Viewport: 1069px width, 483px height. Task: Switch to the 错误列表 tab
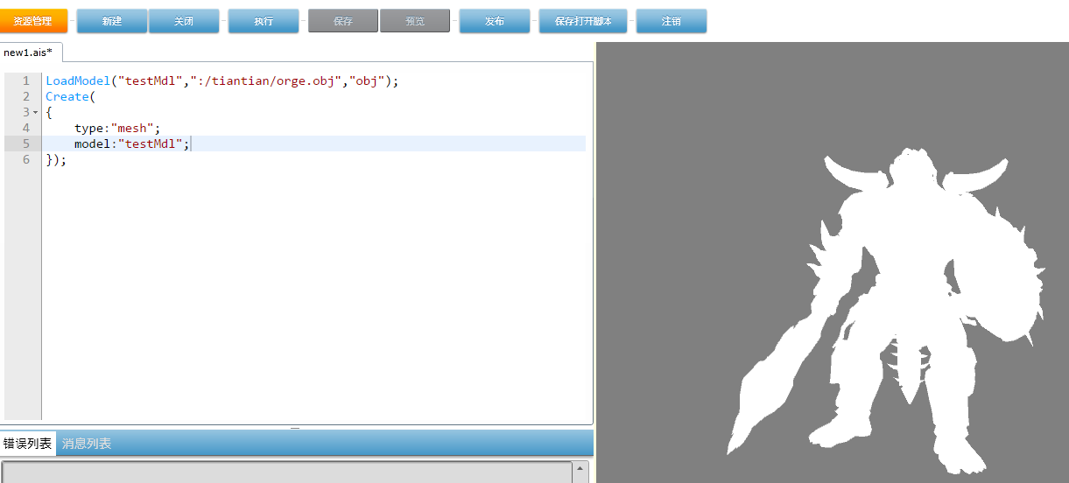[28, 444]
